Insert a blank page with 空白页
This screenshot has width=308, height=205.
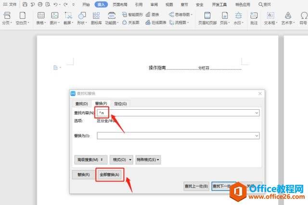(x=23, y=18)
